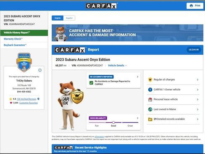Expand the CARFAX 1-Owner vehicle row chevron
Screen dimensions: 205x154
click(197, 90)
